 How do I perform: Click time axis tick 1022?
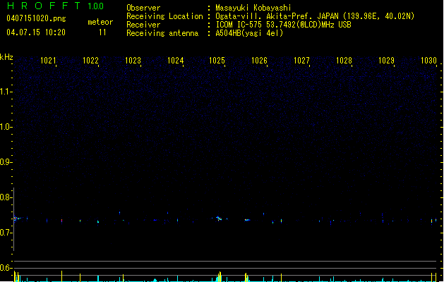pyautogui.click(x=90, y=61)
